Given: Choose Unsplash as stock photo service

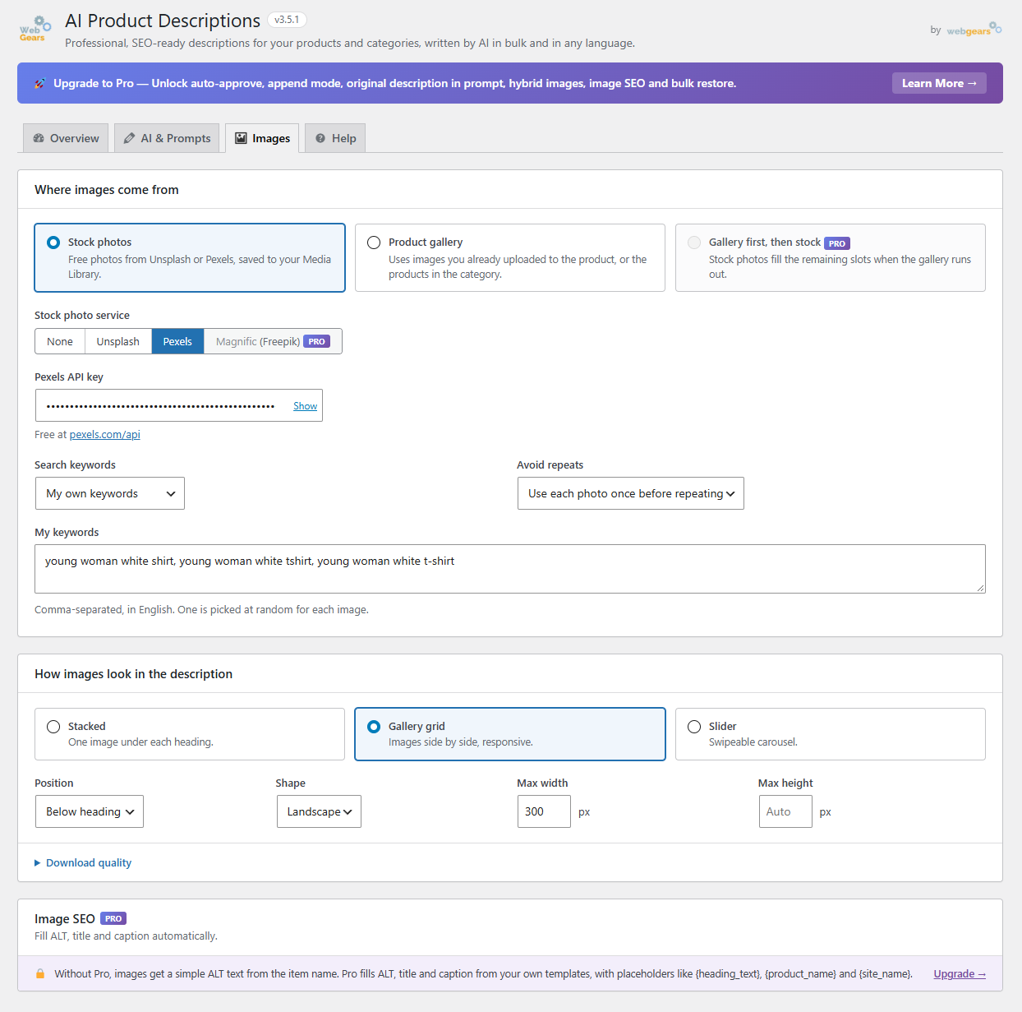Looking at the screenshot, I should point(118,341).
